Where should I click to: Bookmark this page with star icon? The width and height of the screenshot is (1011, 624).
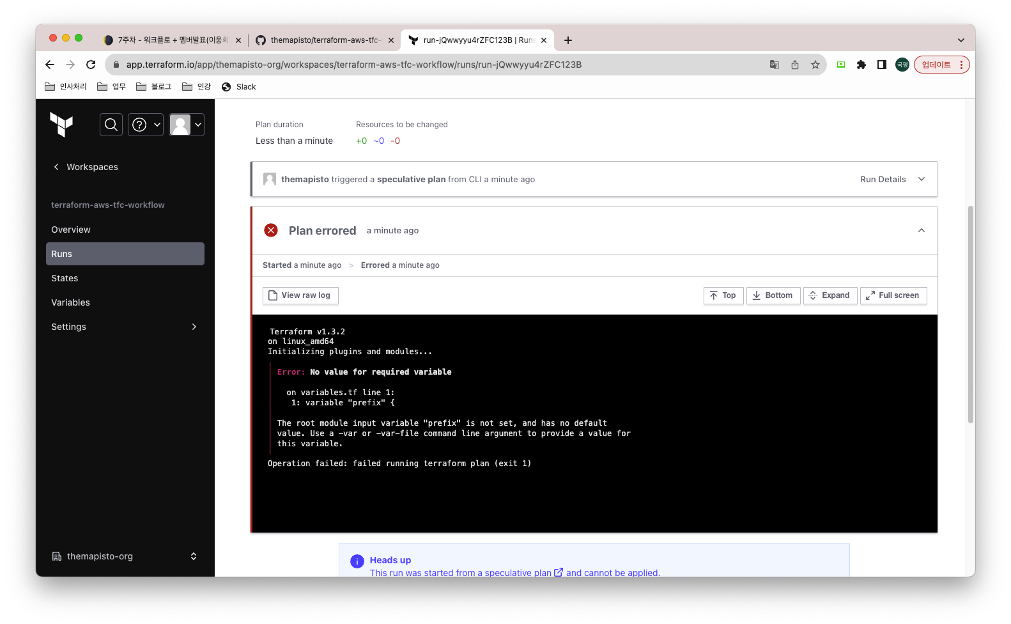click(x=815, y=65)
